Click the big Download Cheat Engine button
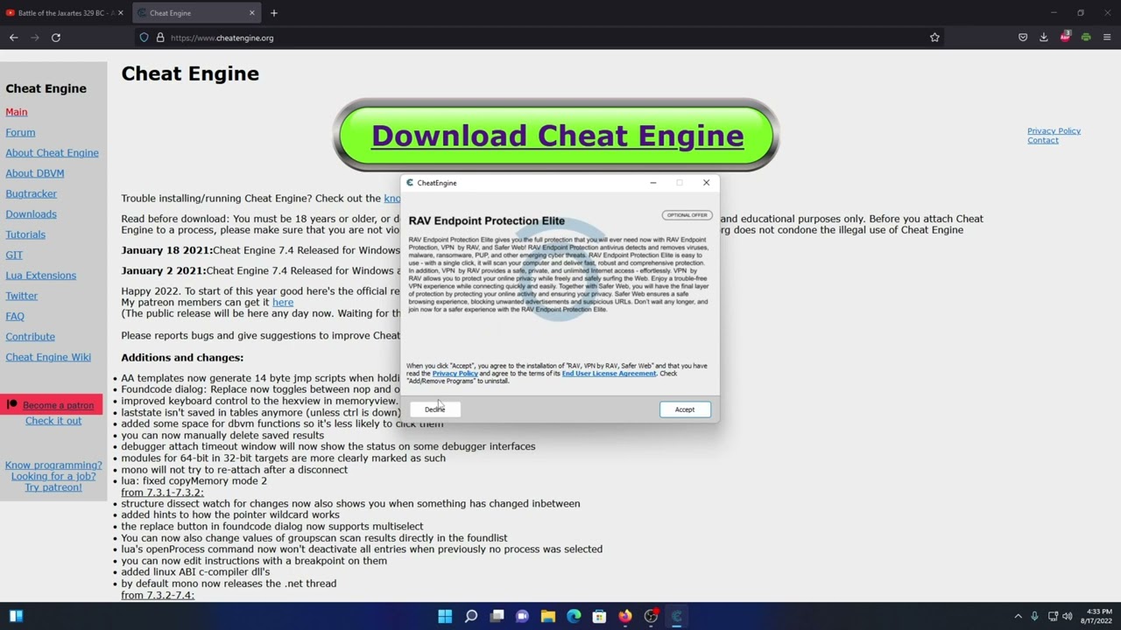Image resolution: width=1121 pixels, height=630 pixels. pyautogui.click(x=557, y=136)
